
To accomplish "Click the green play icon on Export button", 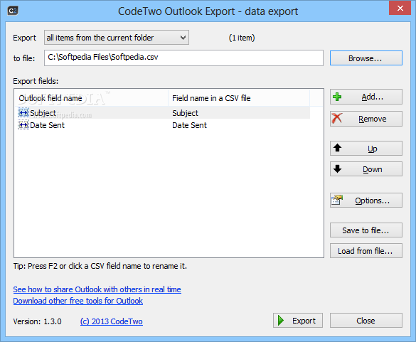I will click(281, 320).
